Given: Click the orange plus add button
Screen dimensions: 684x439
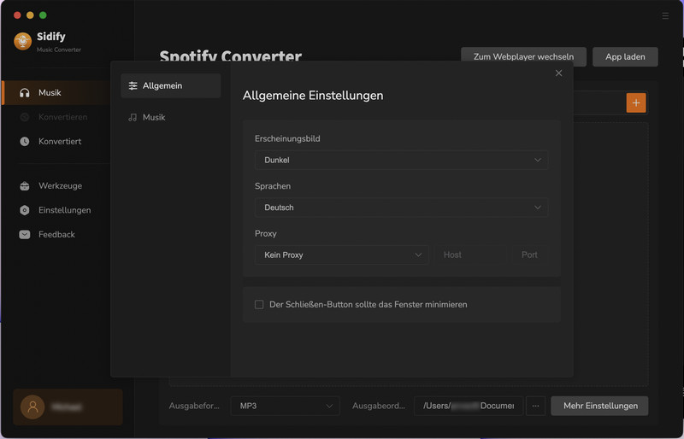Looking at the screenshot, I should coord(636,102).
